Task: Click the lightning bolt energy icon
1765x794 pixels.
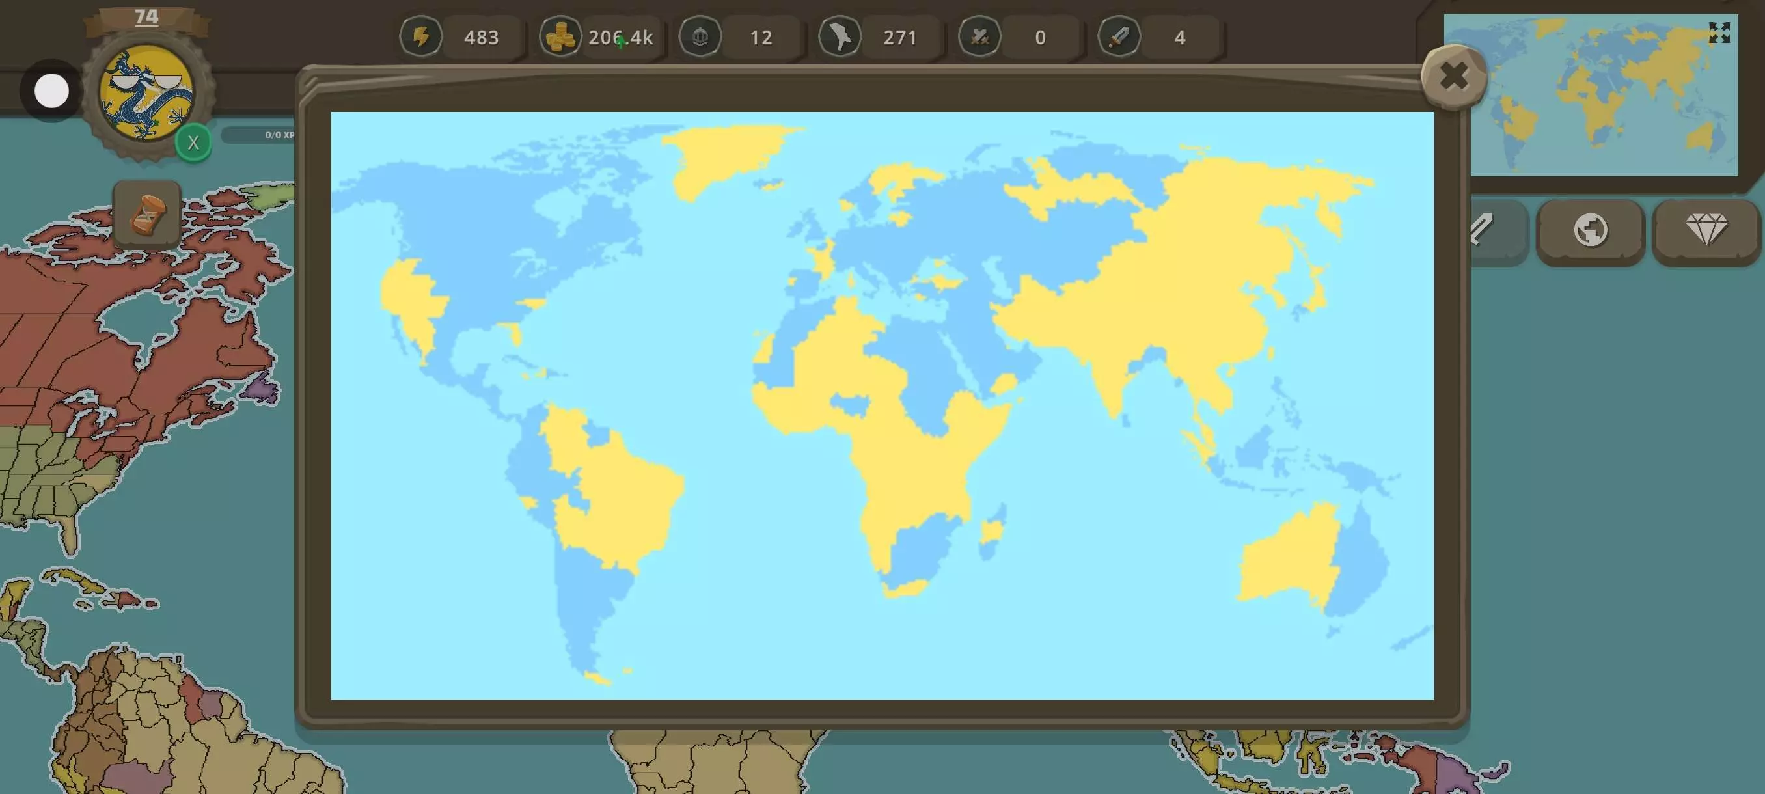Action: 420,36
